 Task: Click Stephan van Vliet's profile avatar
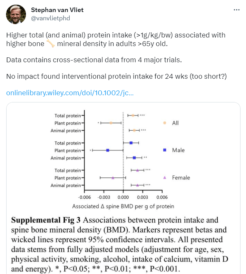(x=16, y=14)
